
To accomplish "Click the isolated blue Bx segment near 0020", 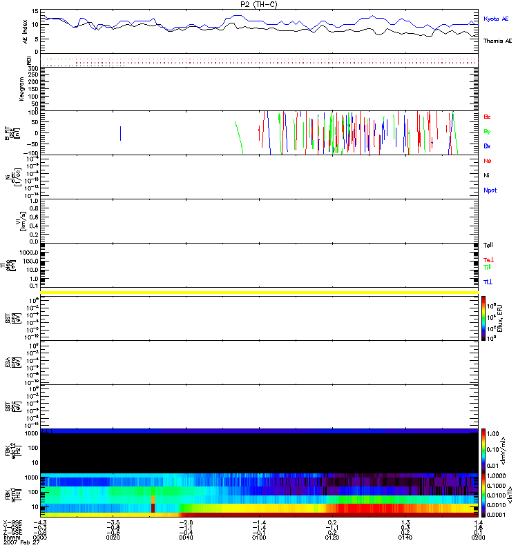I will pyautogui.click(x=120, y=133).
